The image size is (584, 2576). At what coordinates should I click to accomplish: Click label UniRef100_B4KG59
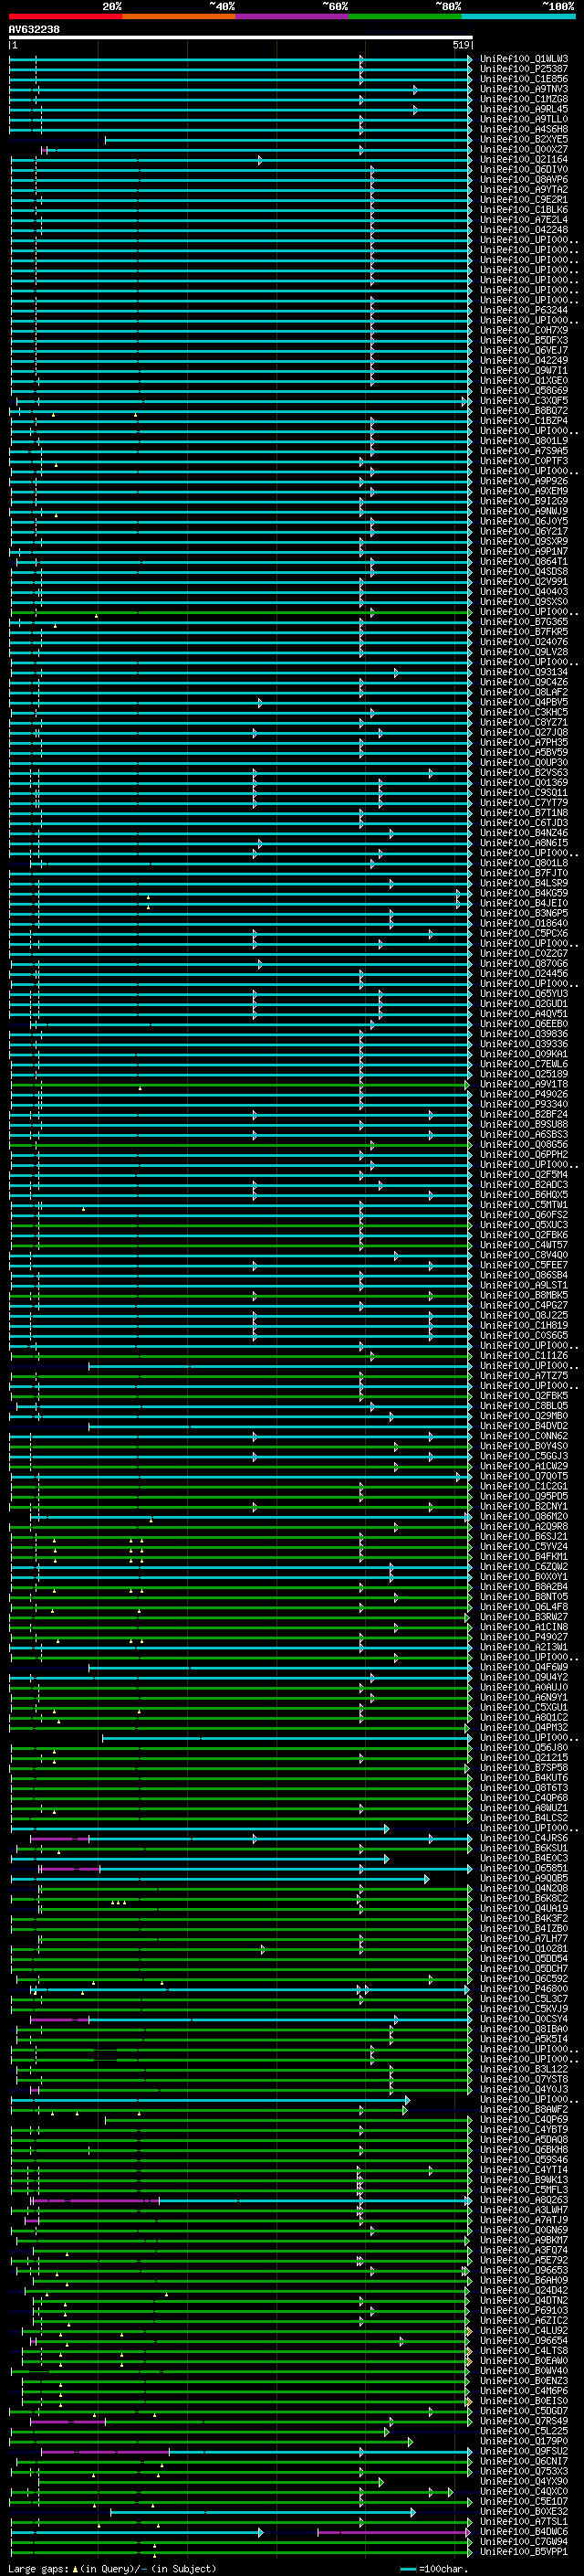(524, 893)
